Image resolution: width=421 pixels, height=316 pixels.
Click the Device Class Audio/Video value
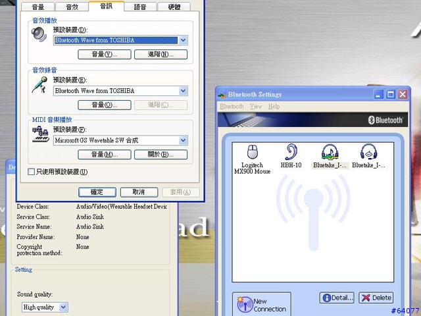[x=121, y=207]
